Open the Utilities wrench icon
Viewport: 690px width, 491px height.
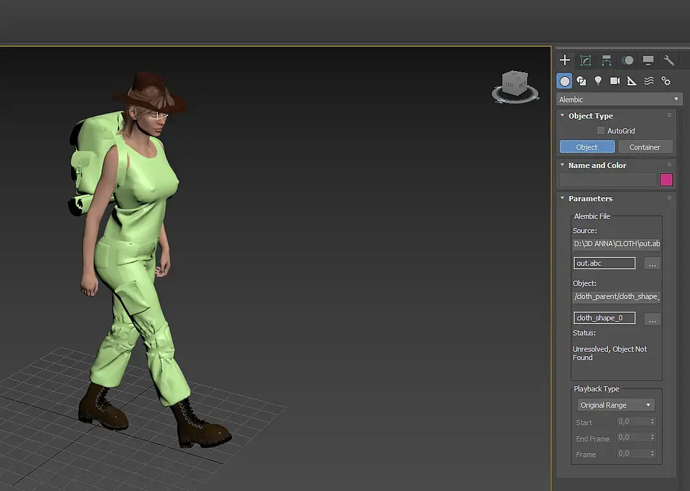pyautogui.click(x=669, y=61)
